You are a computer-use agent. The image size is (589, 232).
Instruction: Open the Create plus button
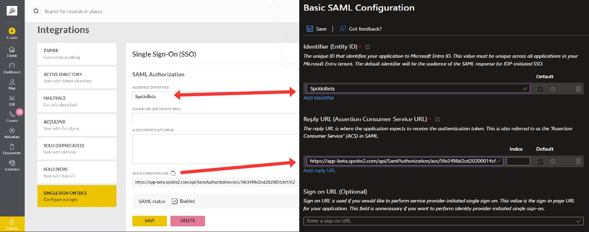[12, 31]
